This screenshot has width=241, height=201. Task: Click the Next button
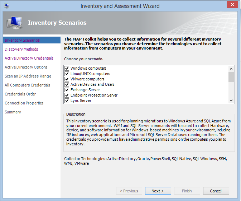pyautogui.click(x=157, y=191)
